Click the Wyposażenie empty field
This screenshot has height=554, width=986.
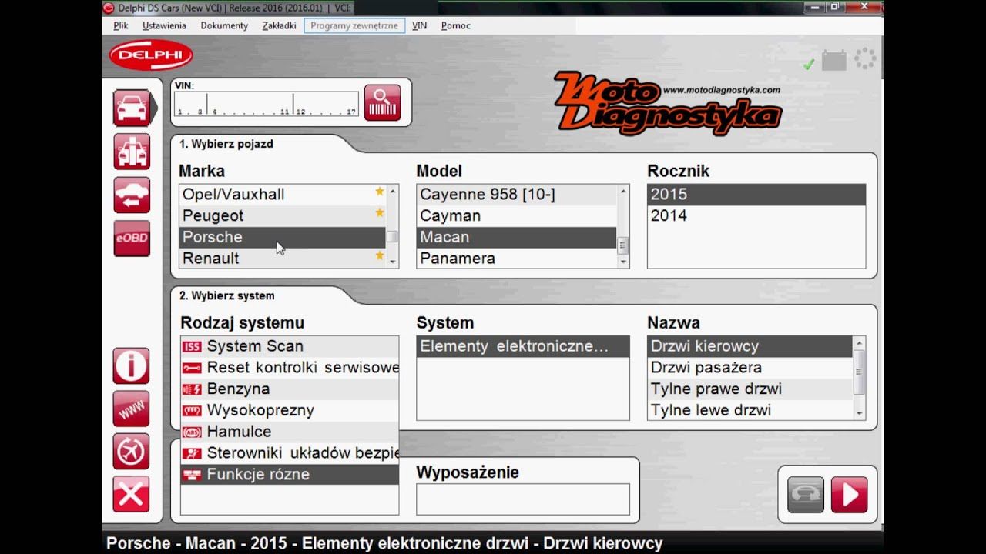523,499
